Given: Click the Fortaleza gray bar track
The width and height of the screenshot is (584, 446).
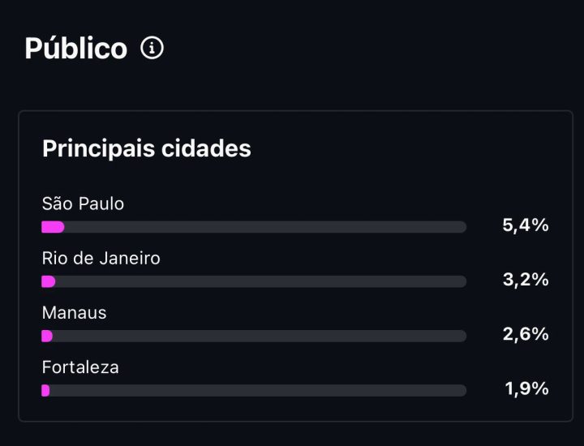Looking at the screenshot, I should tap(254, 391).
